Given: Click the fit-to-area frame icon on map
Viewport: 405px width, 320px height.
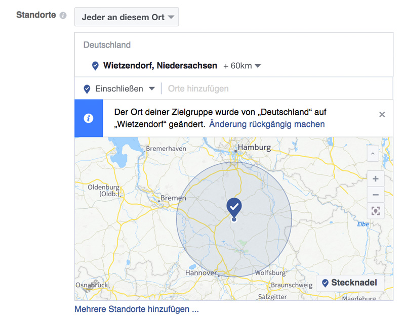Looking at the screenshot, I should tap(375, 211).
